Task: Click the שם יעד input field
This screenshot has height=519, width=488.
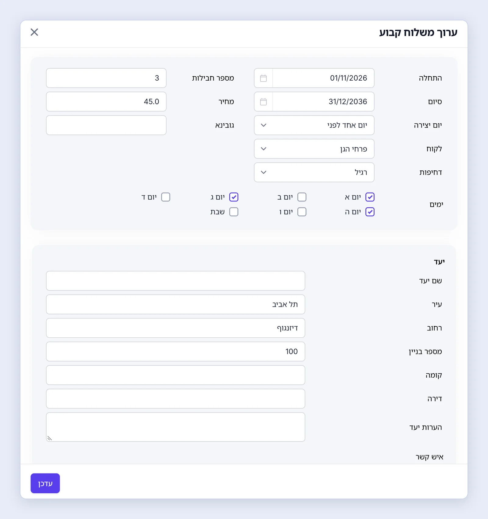Action: [x=176, y=281]
